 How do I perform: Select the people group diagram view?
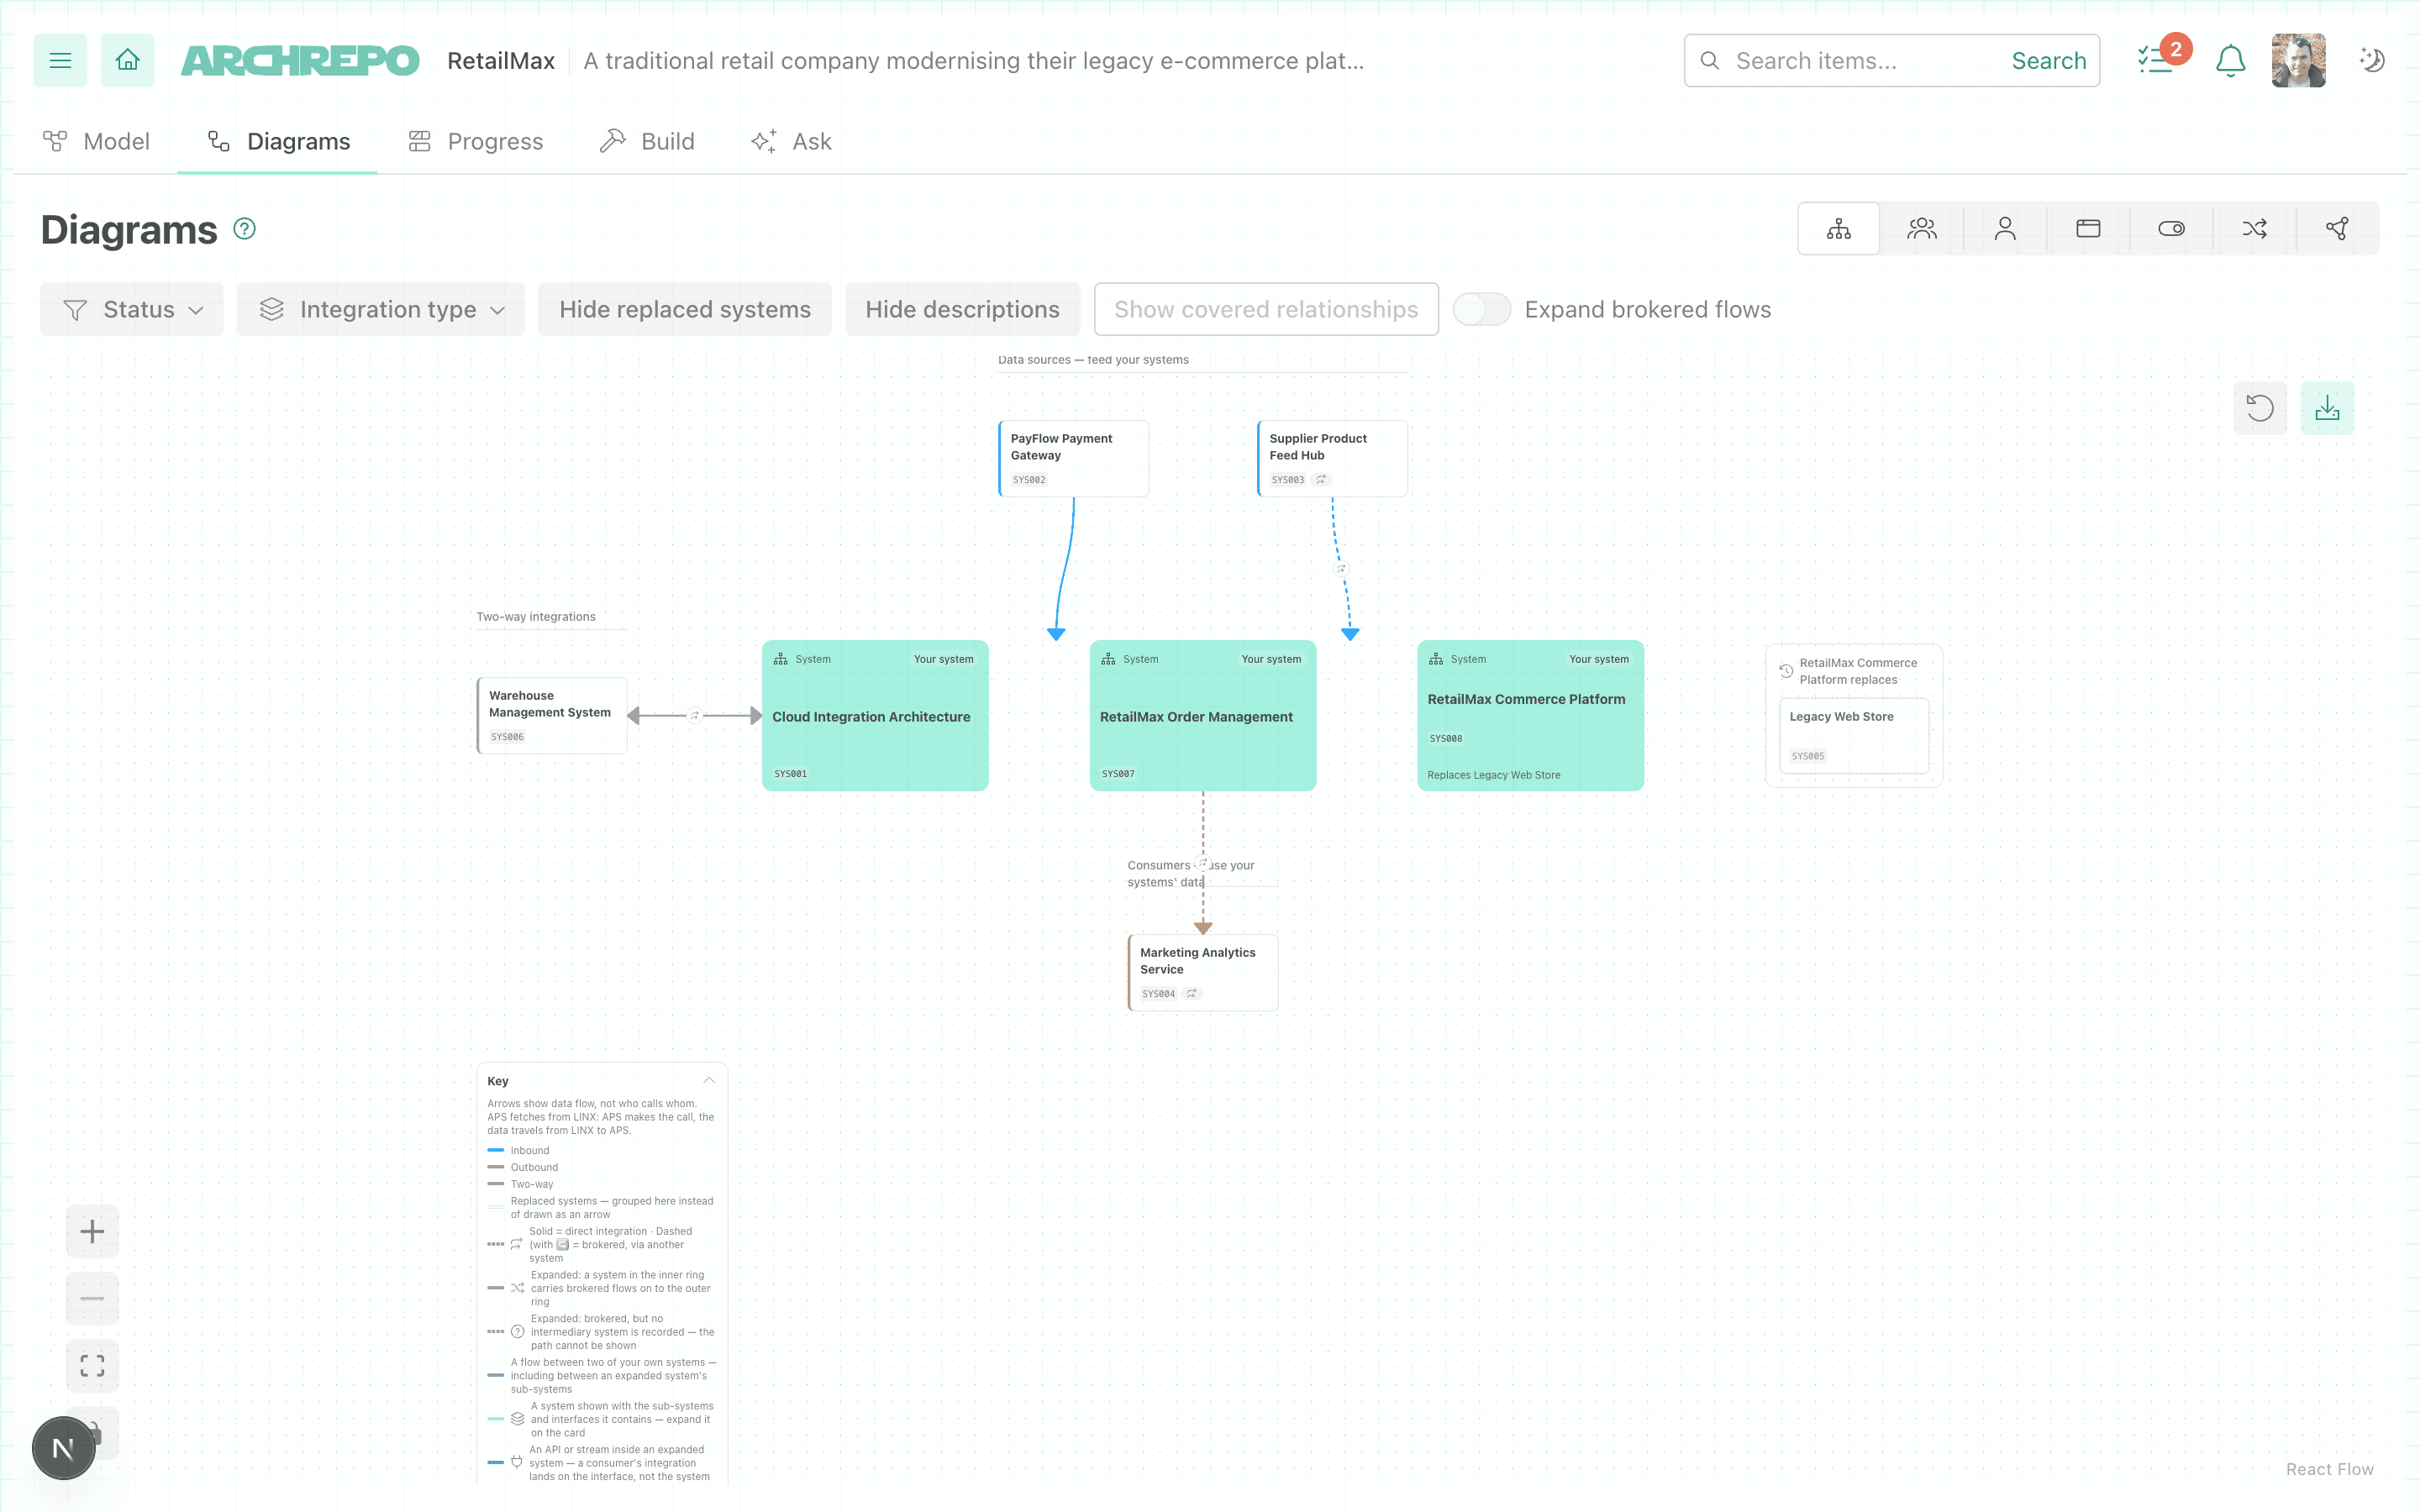point(1921,229)
